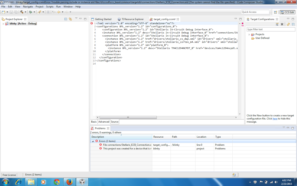
Task: Open the Help menu
Action: click(78, 6)
